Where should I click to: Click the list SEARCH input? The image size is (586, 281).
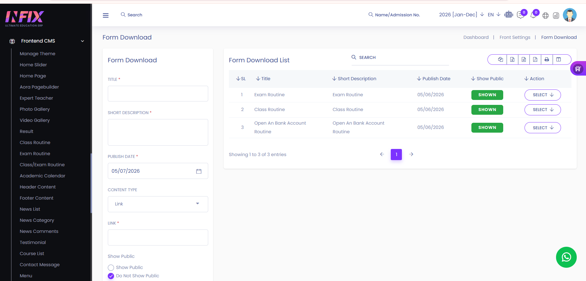(x=400, y=58)
